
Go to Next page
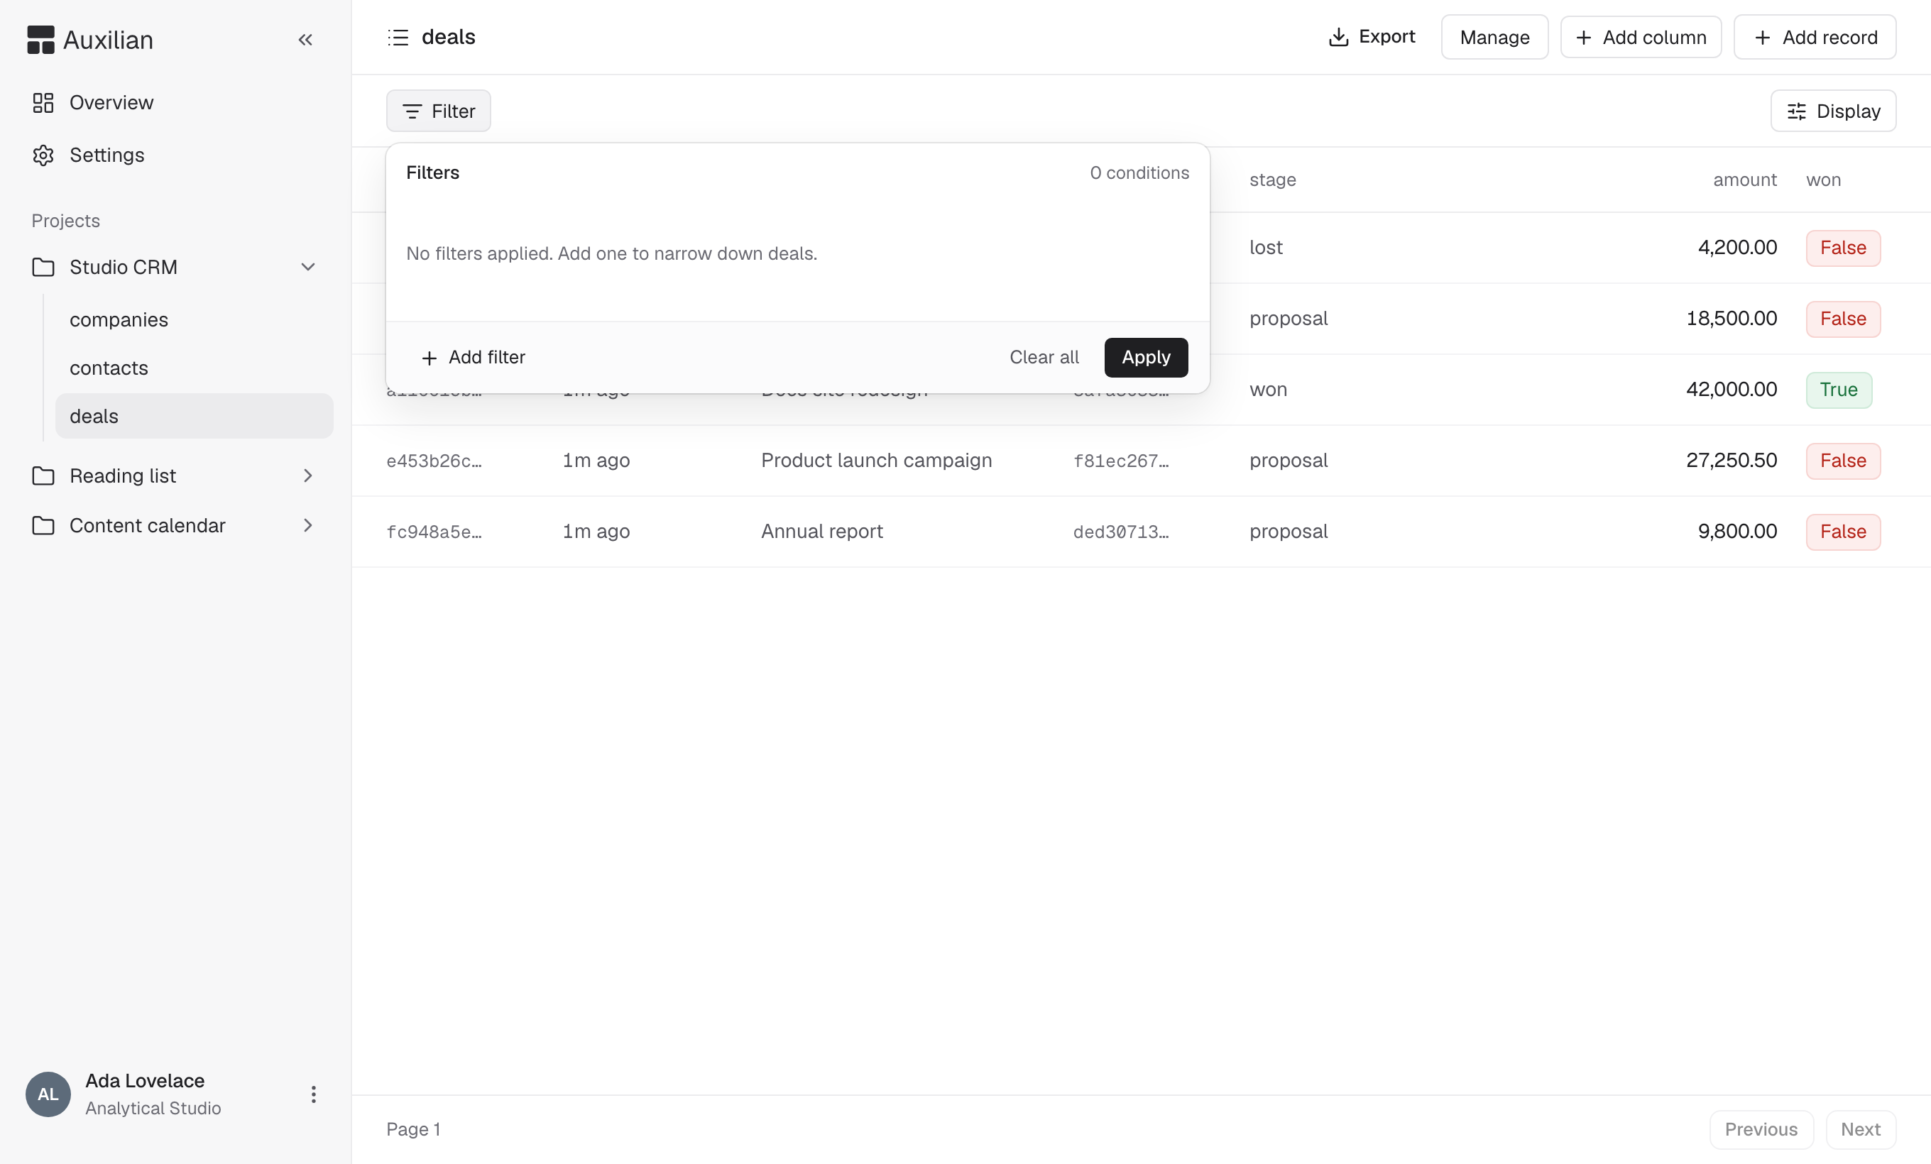click(1861, 1129)
